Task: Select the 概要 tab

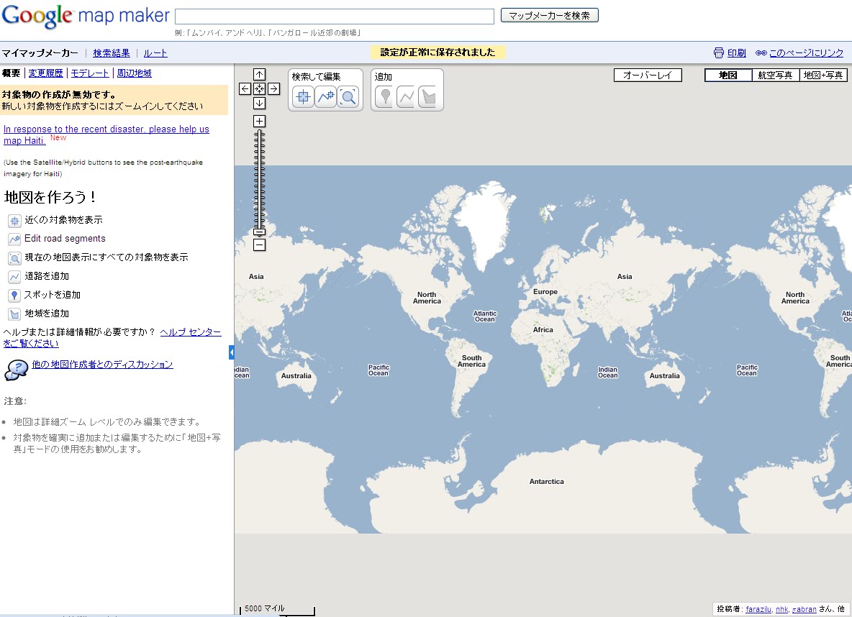Action: click(11, 73)
